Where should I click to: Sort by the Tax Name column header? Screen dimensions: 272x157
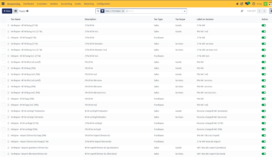(x=16, y=19)
